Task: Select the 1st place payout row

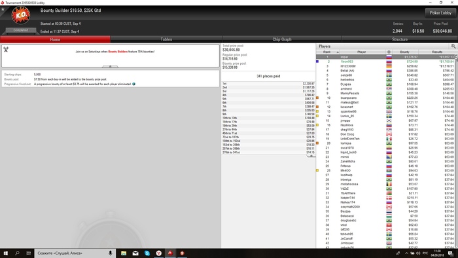Action: (x=268, y=84)
